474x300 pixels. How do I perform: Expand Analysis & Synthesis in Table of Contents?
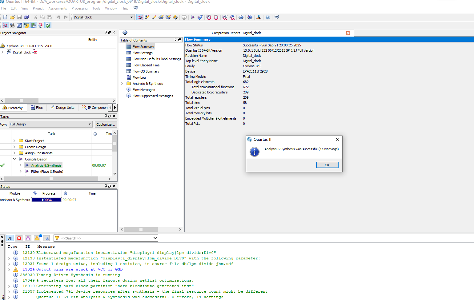pyautogui.click(x=122, y=84)
